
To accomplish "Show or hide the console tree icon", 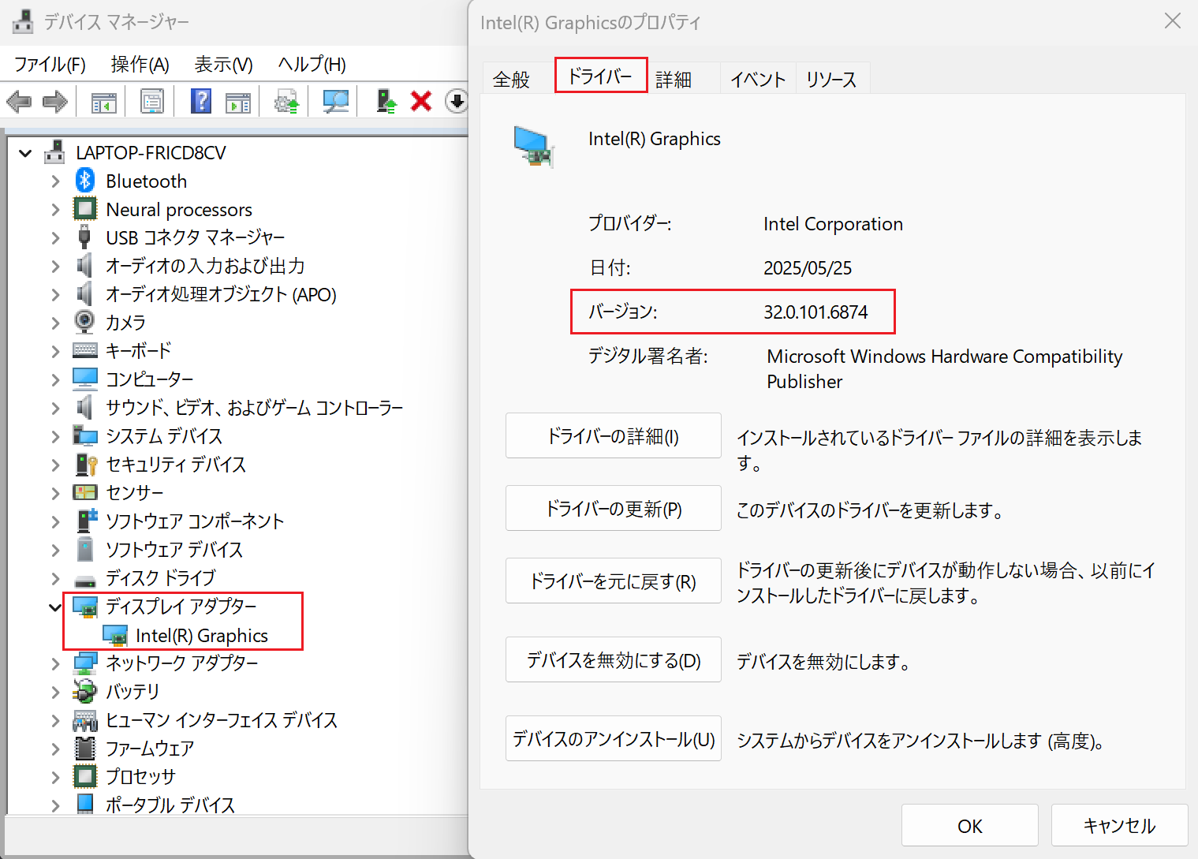I will (103, 101).
